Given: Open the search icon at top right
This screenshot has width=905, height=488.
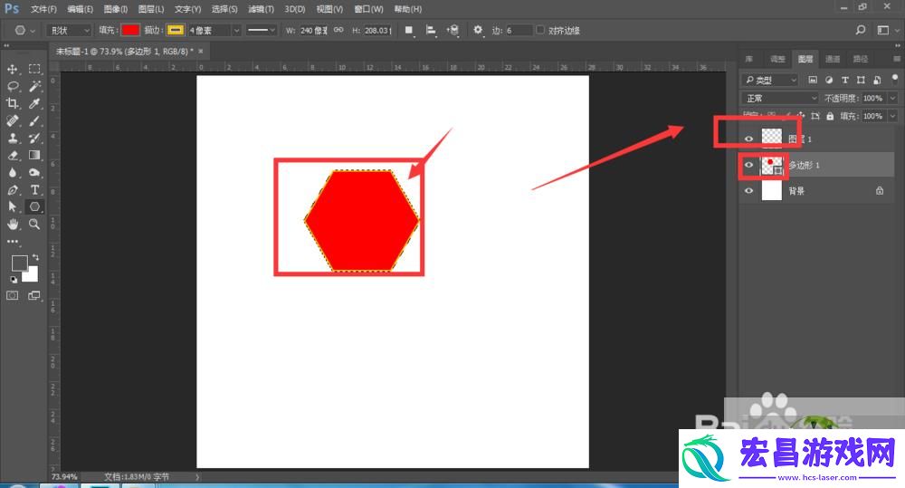Looking at the screenshot, I should click(861, 30).
